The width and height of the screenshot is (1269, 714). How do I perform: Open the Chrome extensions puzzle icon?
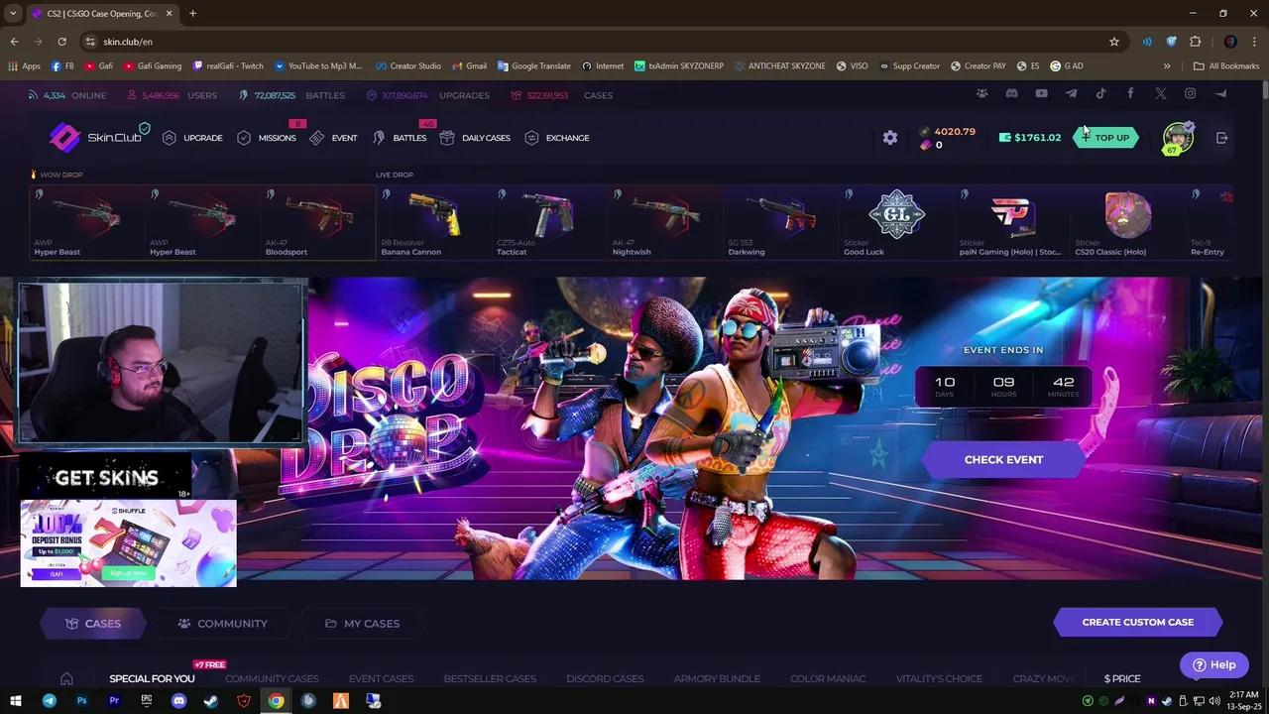point(1196,42)
